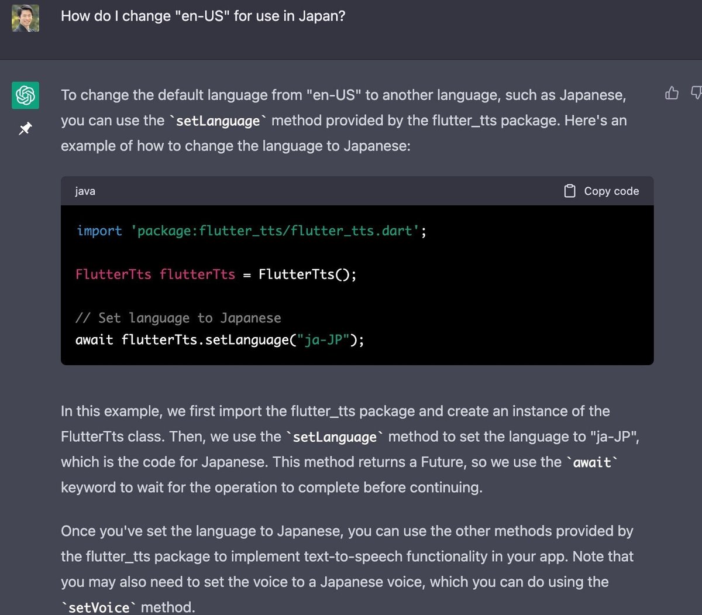
Task: Click the setVoice inline code term
Action: tap(99, 607)
